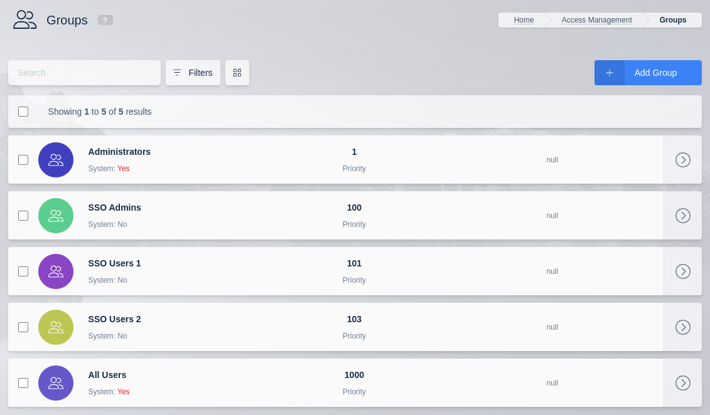Tick the All Users row checkbox

click(x=23, y=383)
